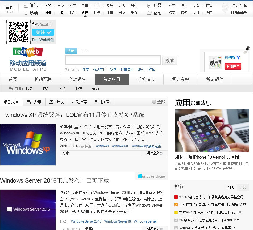The height and width of the screenshot is (230, 253).
Task: Open the 教程 hot channel link
Action: click(79, 89)
